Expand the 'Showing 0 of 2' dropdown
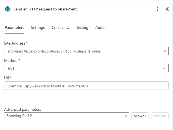Screen dimensions: 173x130 [66, 116]
